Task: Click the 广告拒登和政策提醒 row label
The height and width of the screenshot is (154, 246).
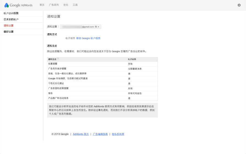Action: point(58,88)
